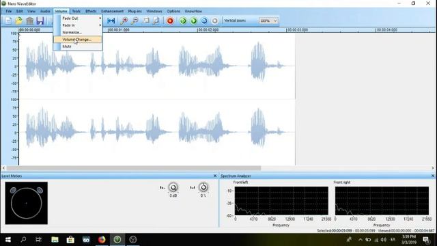Click the Volume menu header

[x=61, y=11]
